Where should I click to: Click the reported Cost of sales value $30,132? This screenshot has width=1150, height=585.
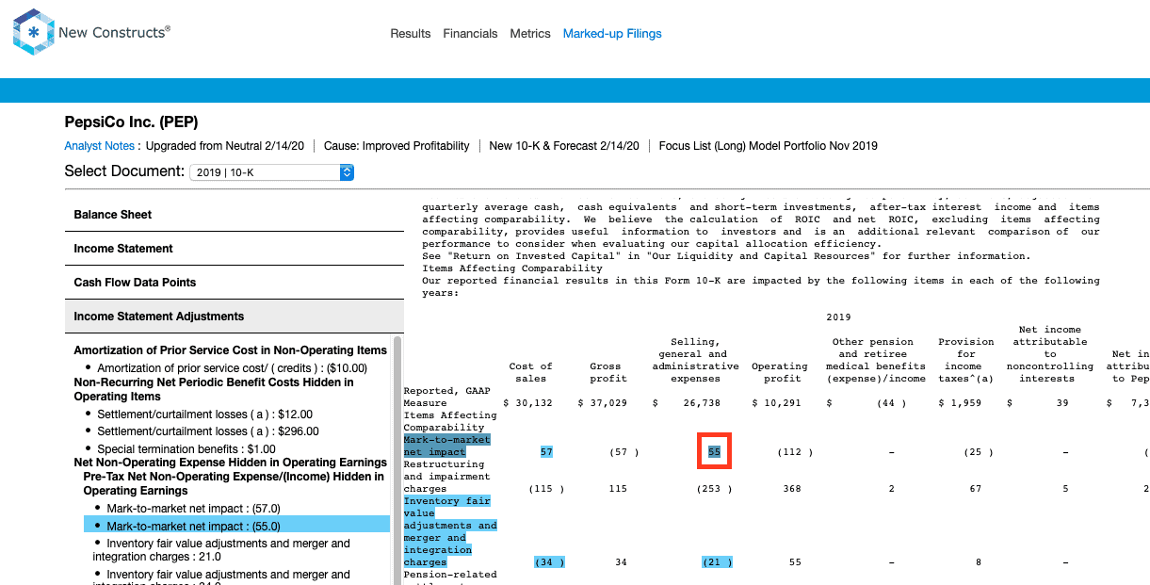tap(527, 403)
